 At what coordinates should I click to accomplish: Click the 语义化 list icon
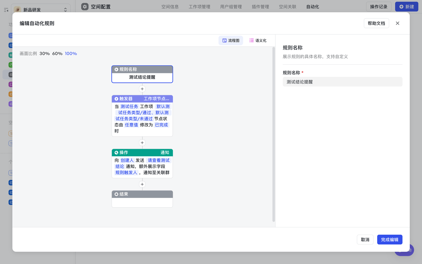click(x=252, y=41)
